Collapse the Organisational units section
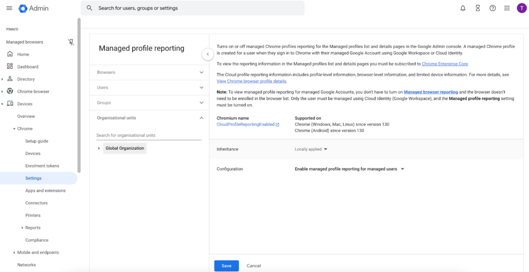This screenshot has height=272, width=529. point(201,118)
